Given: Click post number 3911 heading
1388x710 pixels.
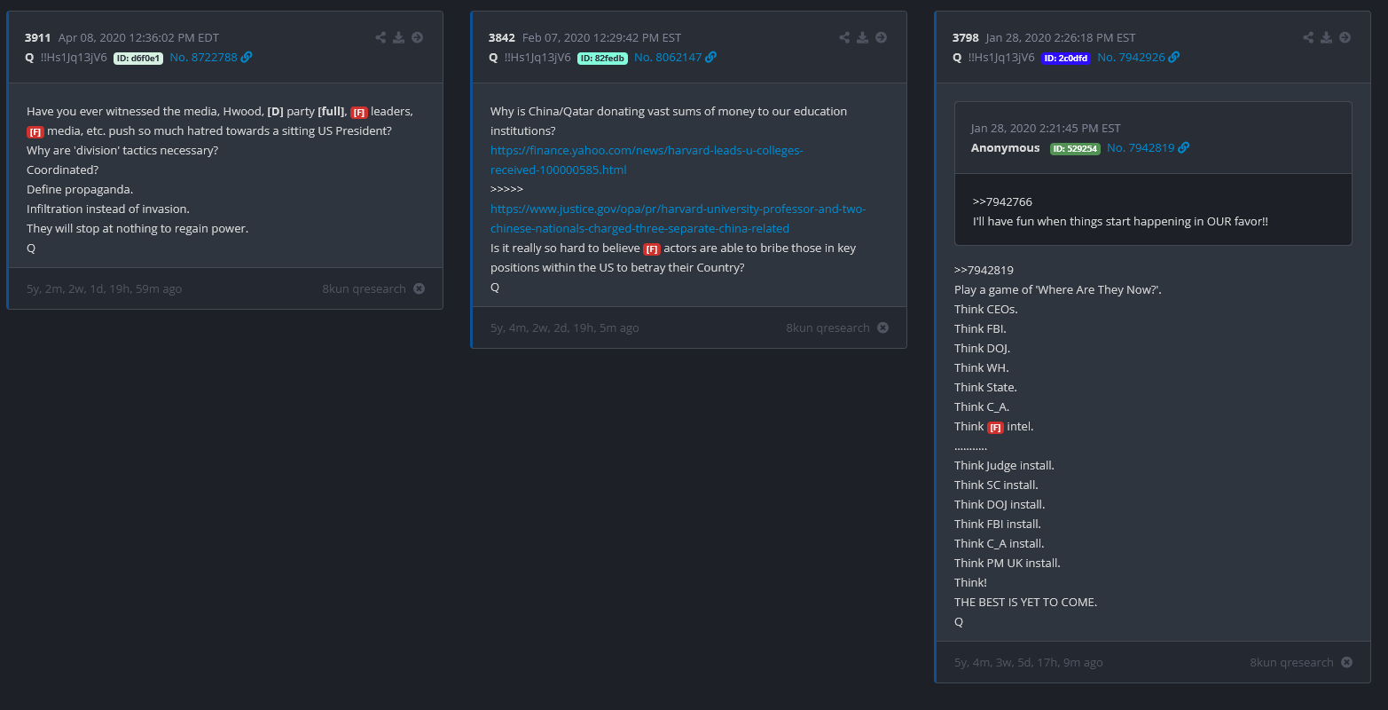Looking at the screenshot, I should click(38, 37).
